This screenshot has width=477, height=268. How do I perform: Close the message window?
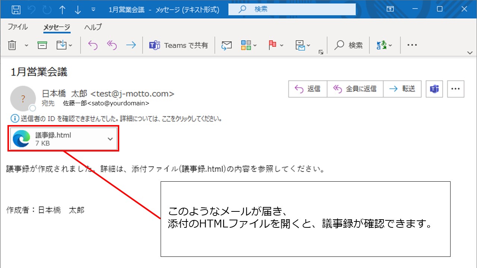click(464, 9)
